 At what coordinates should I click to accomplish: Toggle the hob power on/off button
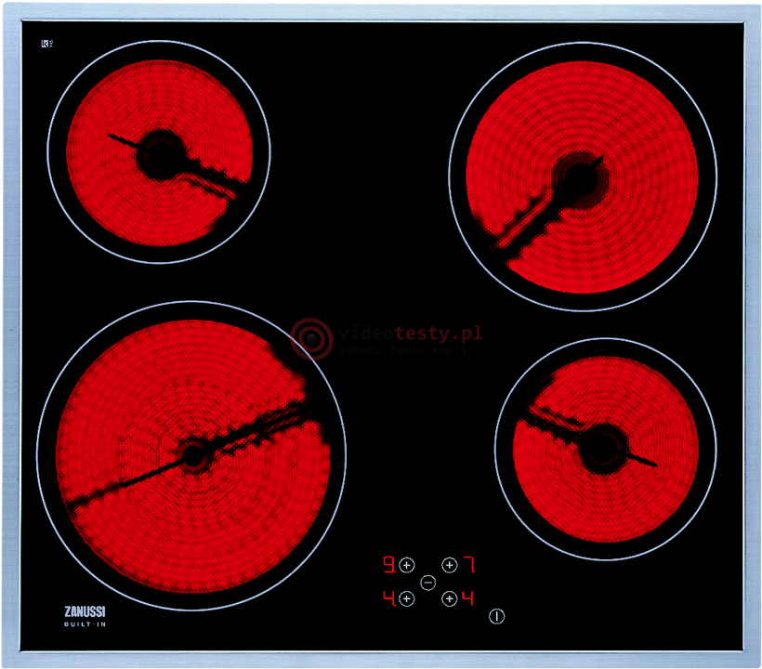(x=496, y=615)
